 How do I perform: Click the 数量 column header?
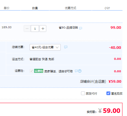[x=35, y=8]
